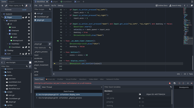Open the script icon on Coin node
The image size is (194, 108).
[26, 54]
